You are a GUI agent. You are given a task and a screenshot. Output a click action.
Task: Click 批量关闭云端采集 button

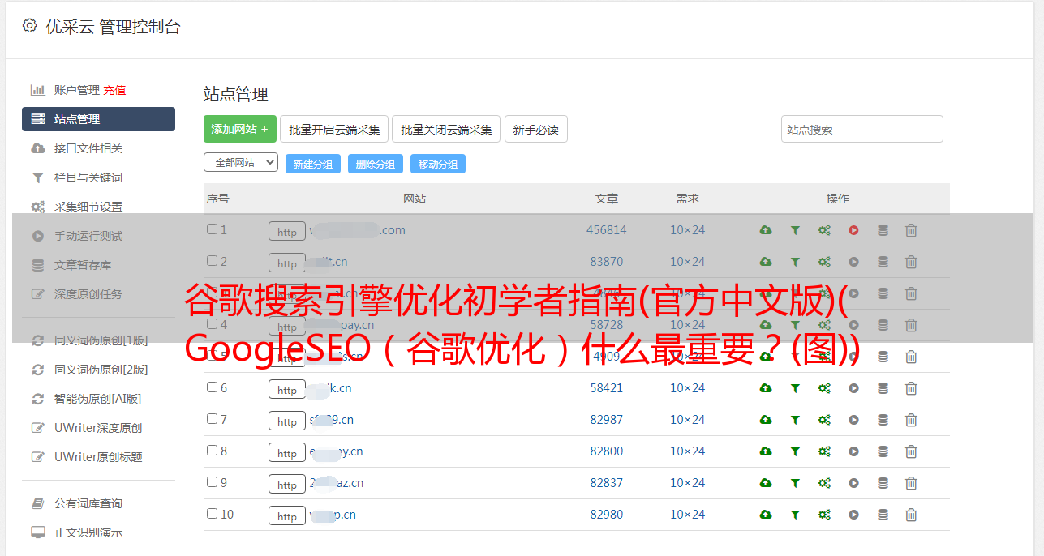446,129
